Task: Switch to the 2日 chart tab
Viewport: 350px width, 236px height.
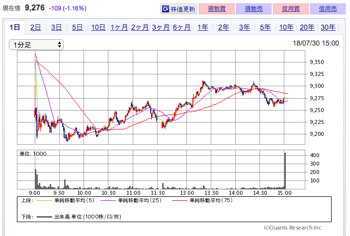Action: point(35,27)
